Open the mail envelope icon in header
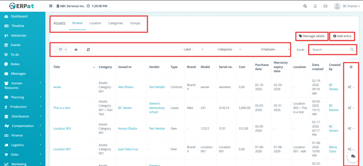The image size is (363, 166). [x=325, y=6]
